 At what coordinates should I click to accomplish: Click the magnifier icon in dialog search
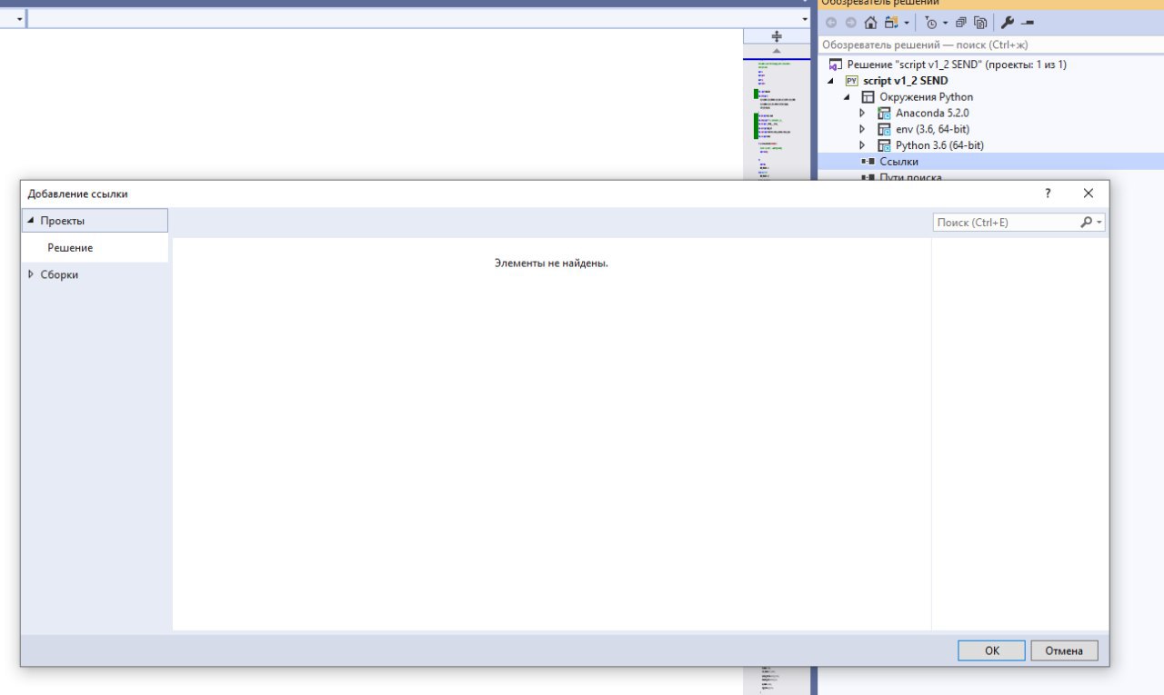click(1086, 222)
